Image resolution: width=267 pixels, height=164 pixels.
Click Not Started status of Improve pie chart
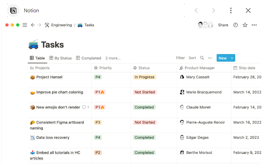pyautogui.click(x=145, y=92)
